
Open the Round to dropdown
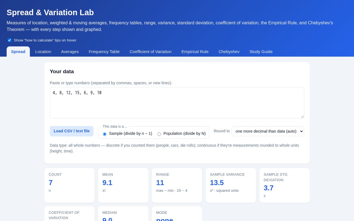(268, 131)
